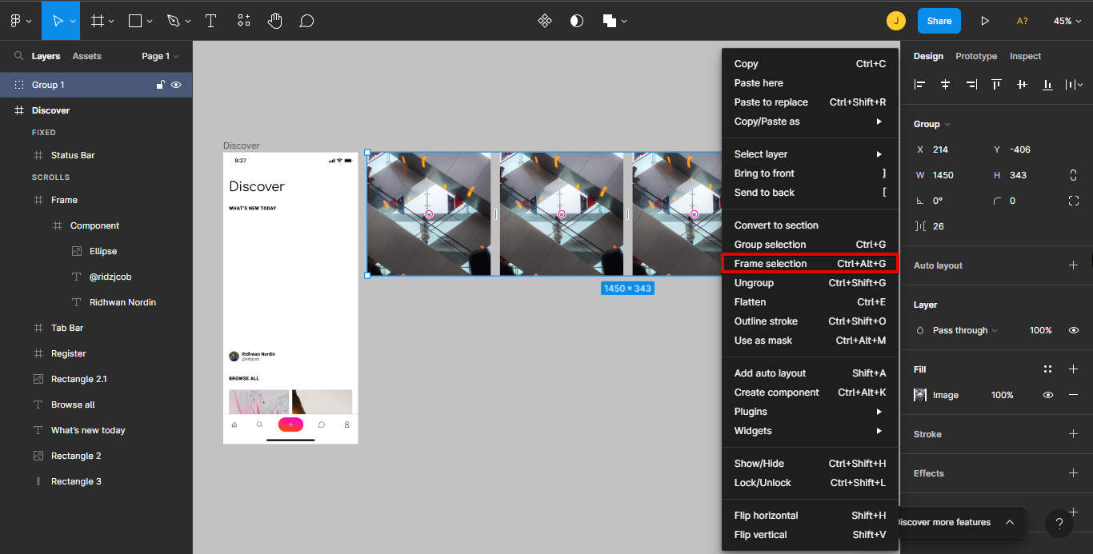The height and width of the screenshot is (554, 1093).
Task: Select the Move tool
Action: (58, 21)
